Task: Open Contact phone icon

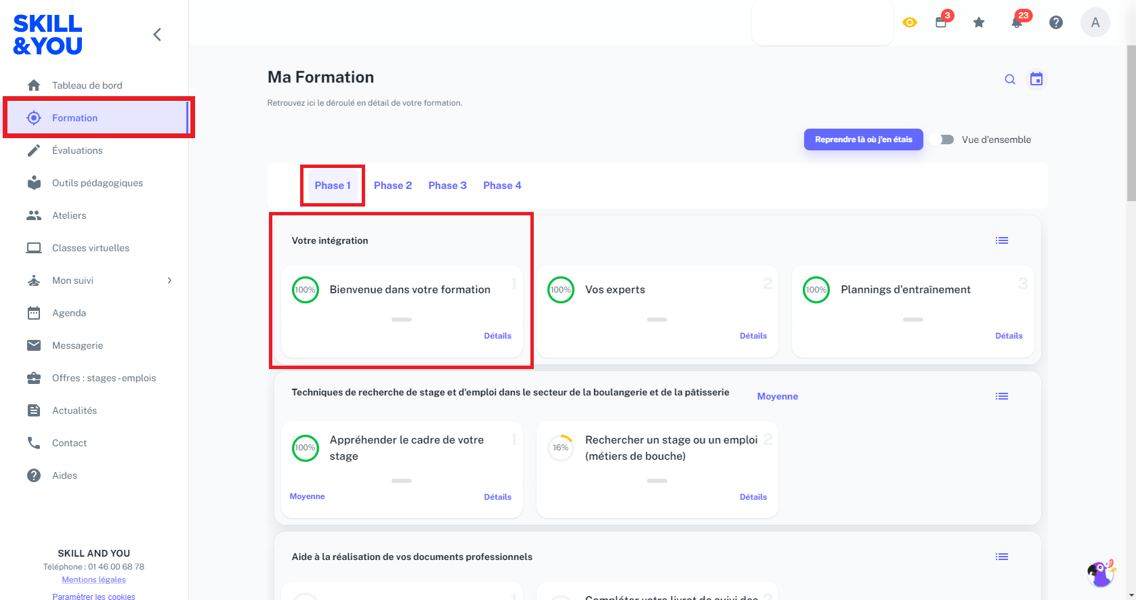Action: (x=34, y=443)
